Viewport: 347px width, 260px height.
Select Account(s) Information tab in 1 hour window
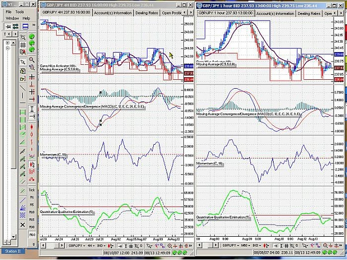pos(275,13)
